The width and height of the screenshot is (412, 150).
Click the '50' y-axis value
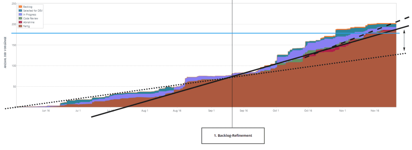14,86
